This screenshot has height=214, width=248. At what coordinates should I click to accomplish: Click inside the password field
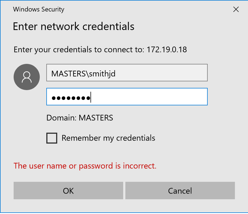click(127, 97)
